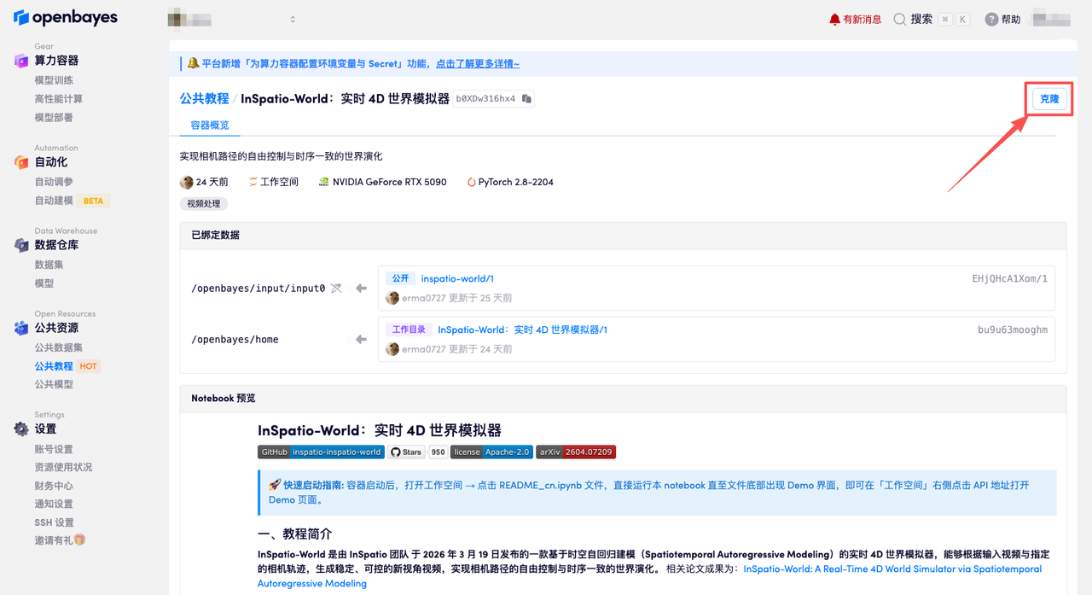The height and width of the screenshot is (595, 1092).
Task: Open 账号设置
Action: coord(54,449)
